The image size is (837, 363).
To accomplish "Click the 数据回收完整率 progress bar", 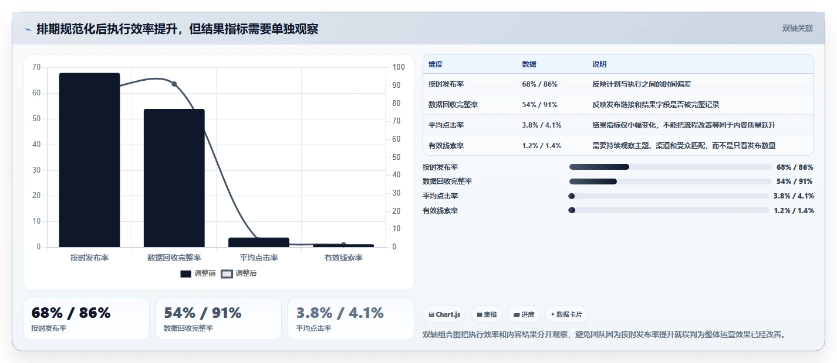I will [x=670, y=181].
